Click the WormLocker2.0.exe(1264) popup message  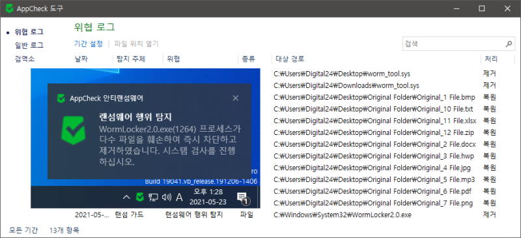[170, 146]
